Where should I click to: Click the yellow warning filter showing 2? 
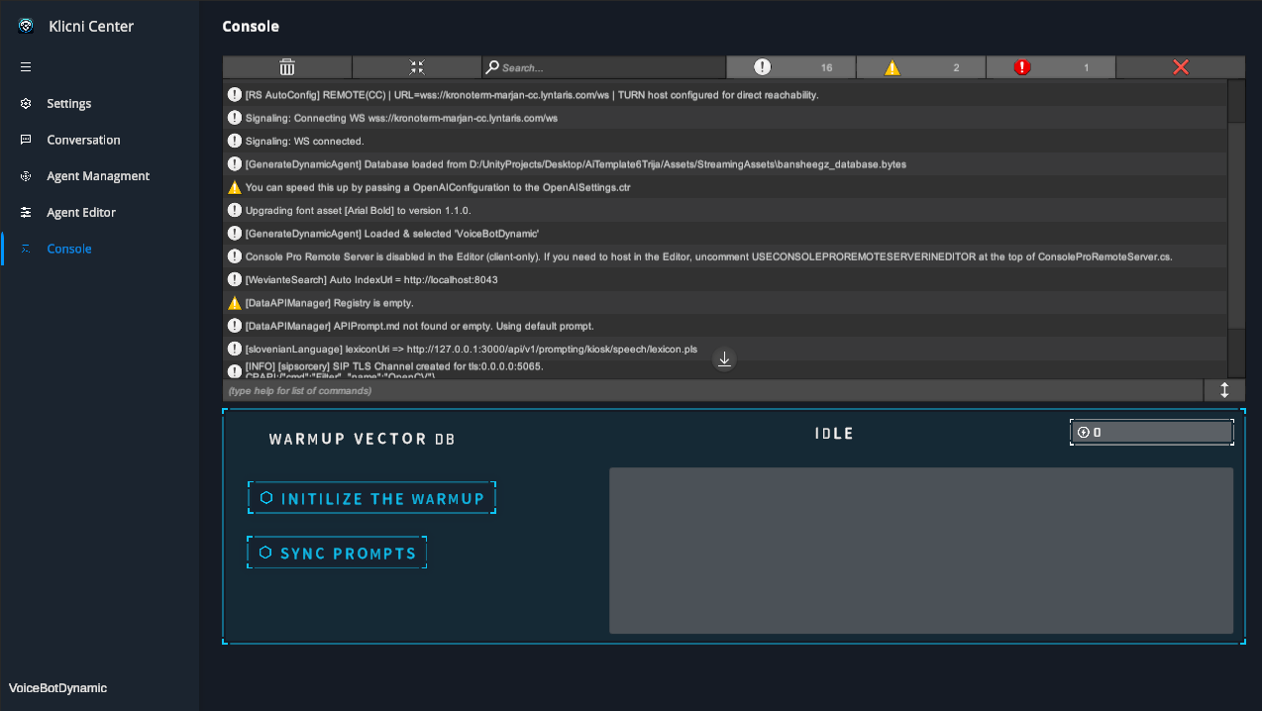[920, 66]
